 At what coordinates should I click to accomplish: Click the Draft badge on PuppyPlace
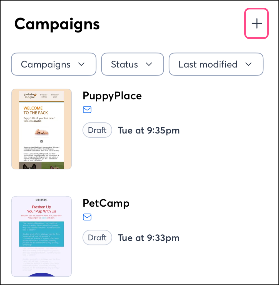click(x=97, y=130)
